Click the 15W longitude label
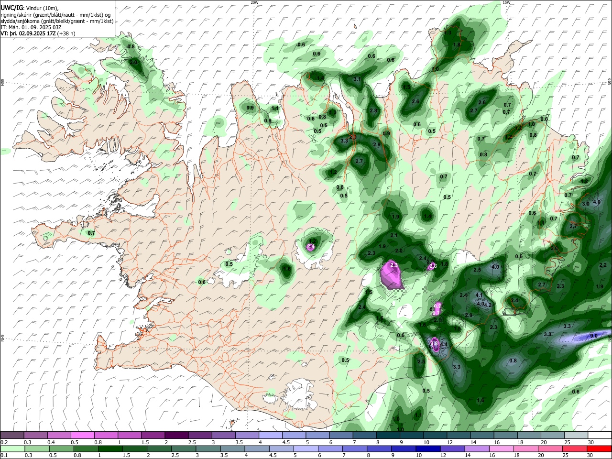 [506, 2]
